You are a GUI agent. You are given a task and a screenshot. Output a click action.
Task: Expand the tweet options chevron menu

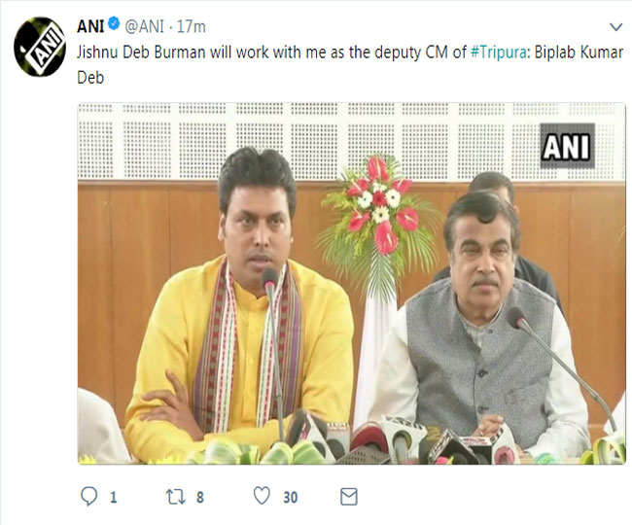615,26
